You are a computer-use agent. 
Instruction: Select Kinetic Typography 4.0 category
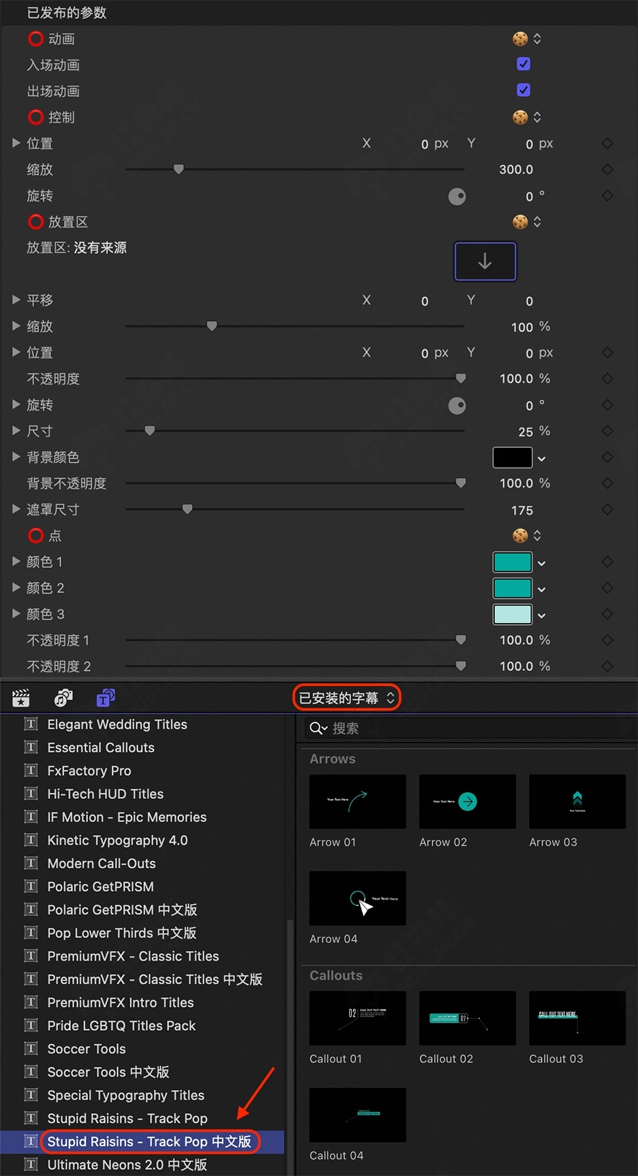117,840
